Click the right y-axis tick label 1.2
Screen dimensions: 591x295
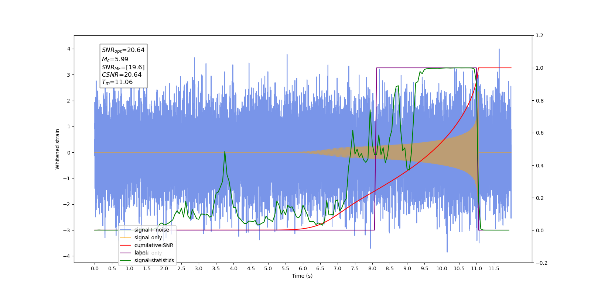point(540,36)
